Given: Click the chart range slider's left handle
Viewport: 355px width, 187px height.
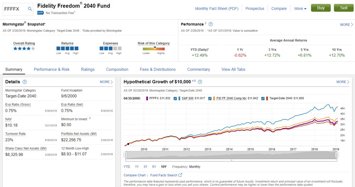Looking at the screenshot, I should click(x=125, y=155).
